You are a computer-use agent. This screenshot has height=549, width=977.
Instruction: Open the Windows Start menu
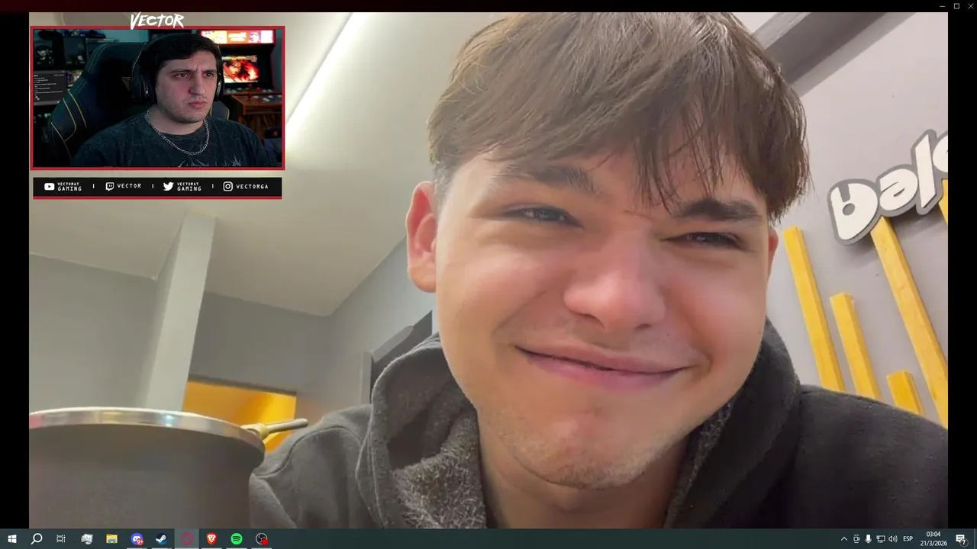[11, 539]
